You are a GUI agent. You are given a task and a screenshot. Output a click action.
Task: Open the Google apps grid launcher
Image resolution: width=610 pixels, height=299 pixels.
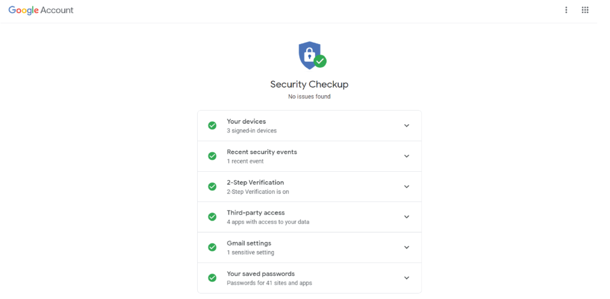pyautogui.click(x=585, y=10)
